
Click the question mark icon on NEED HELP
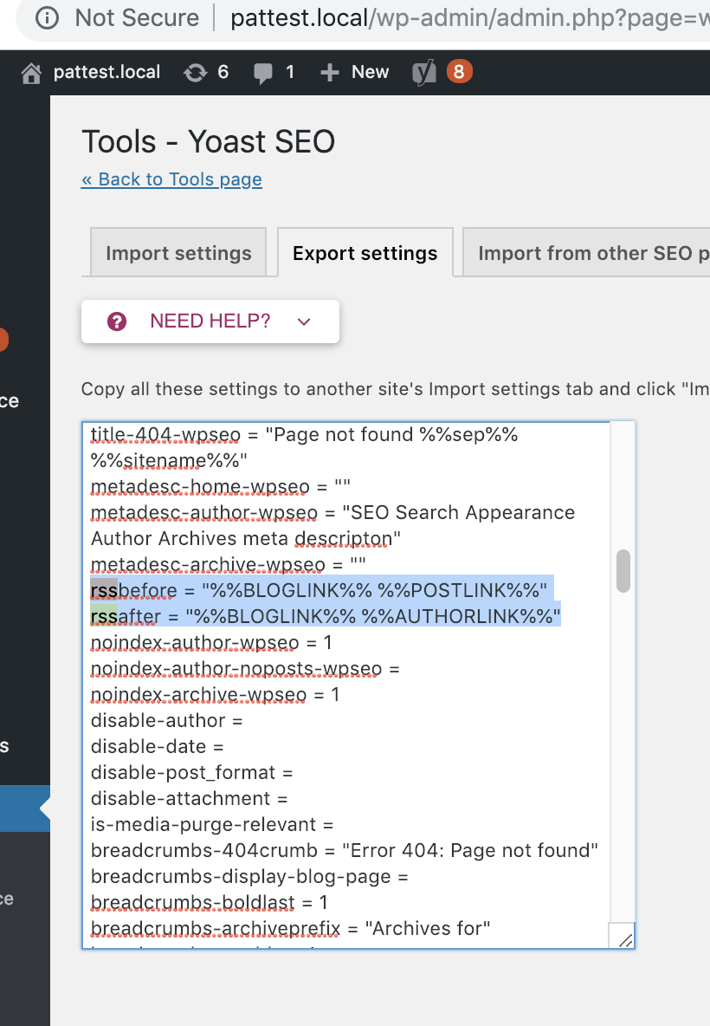click(117, 321)
